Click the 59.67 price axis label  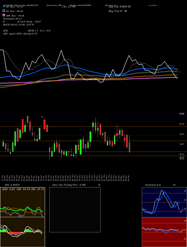(x=182, y=144)
